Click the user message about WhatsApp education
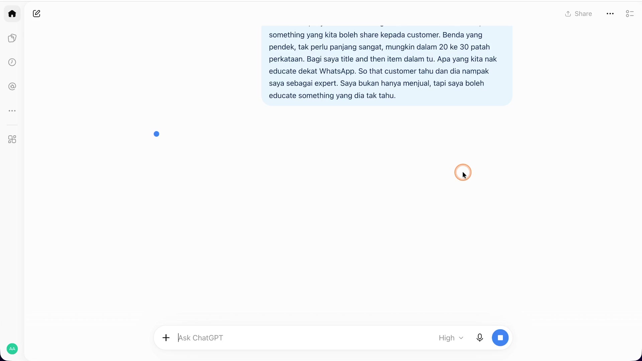The width and height of the screenshot is (642, 361). click(x=387, y=66)
